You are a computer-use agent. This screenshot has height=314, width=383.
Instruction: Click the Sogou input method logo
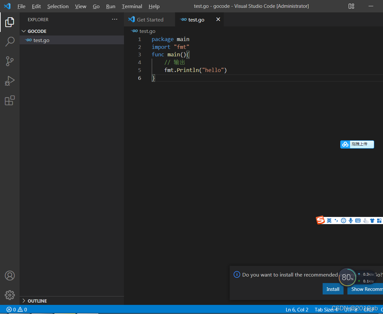click(x=320, y=220)
